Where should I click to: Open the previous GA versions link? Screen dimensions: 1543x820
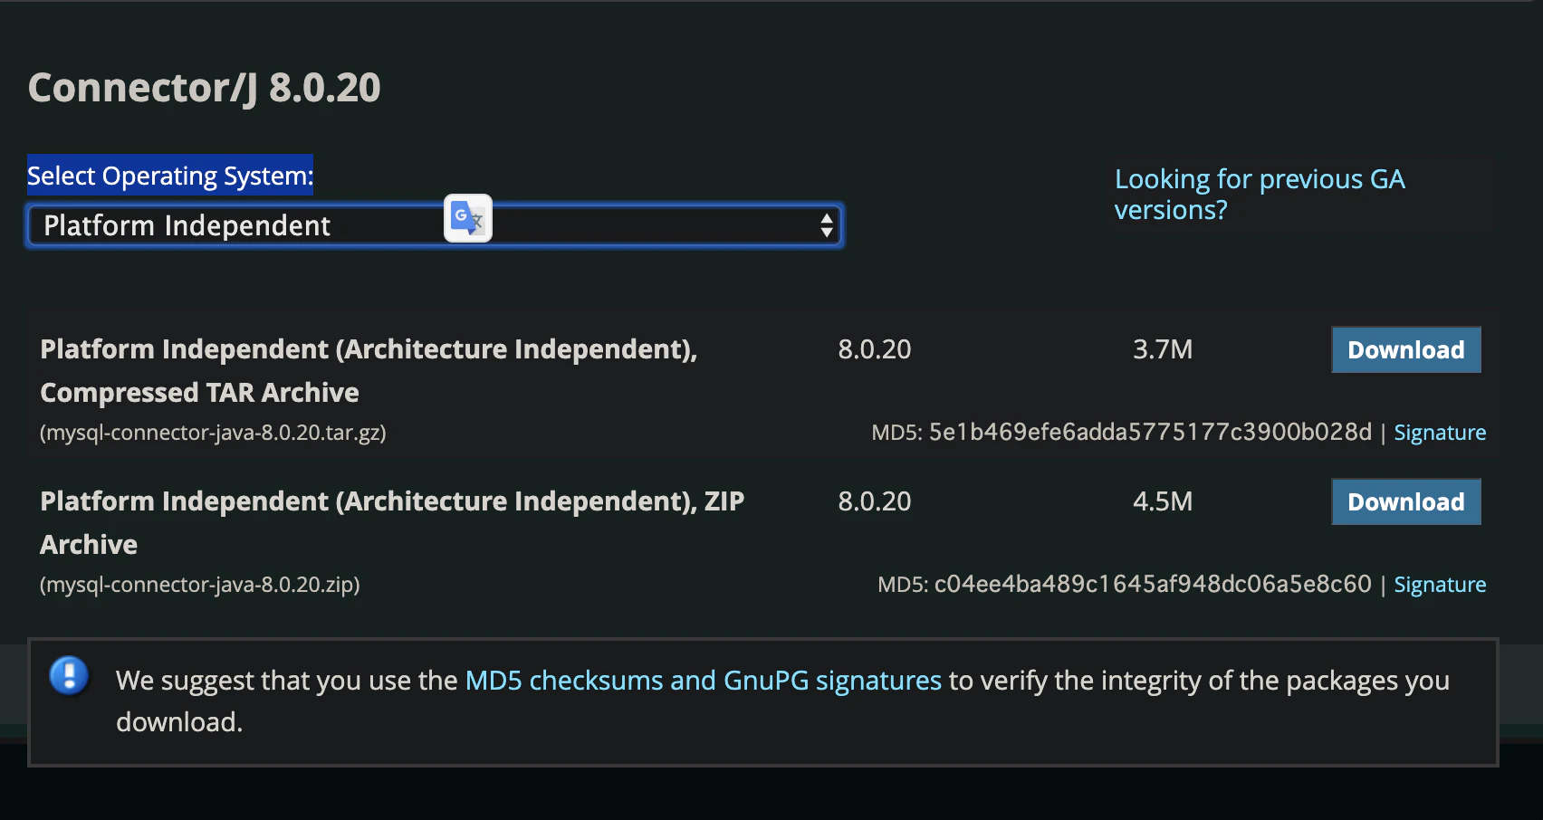[1259, 194]
